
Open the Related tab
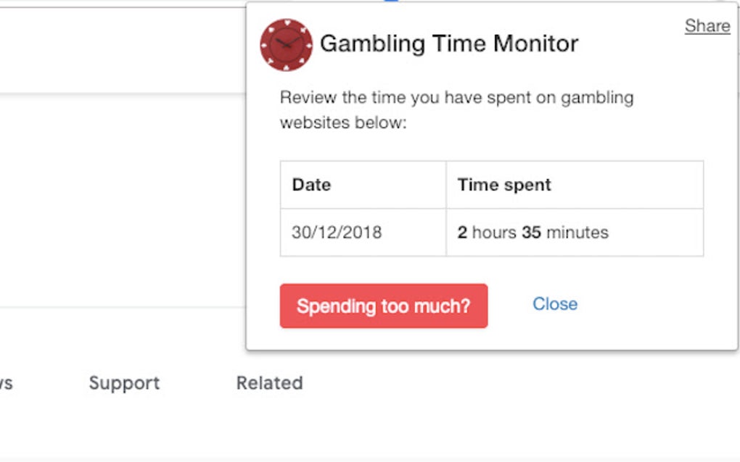(x=269, y=383)
